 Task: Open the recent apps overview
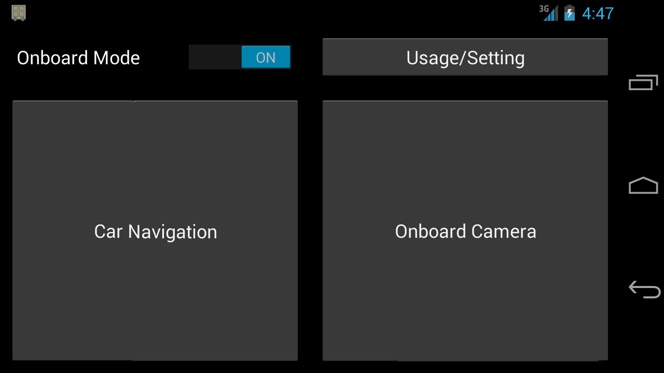[643, 82]
